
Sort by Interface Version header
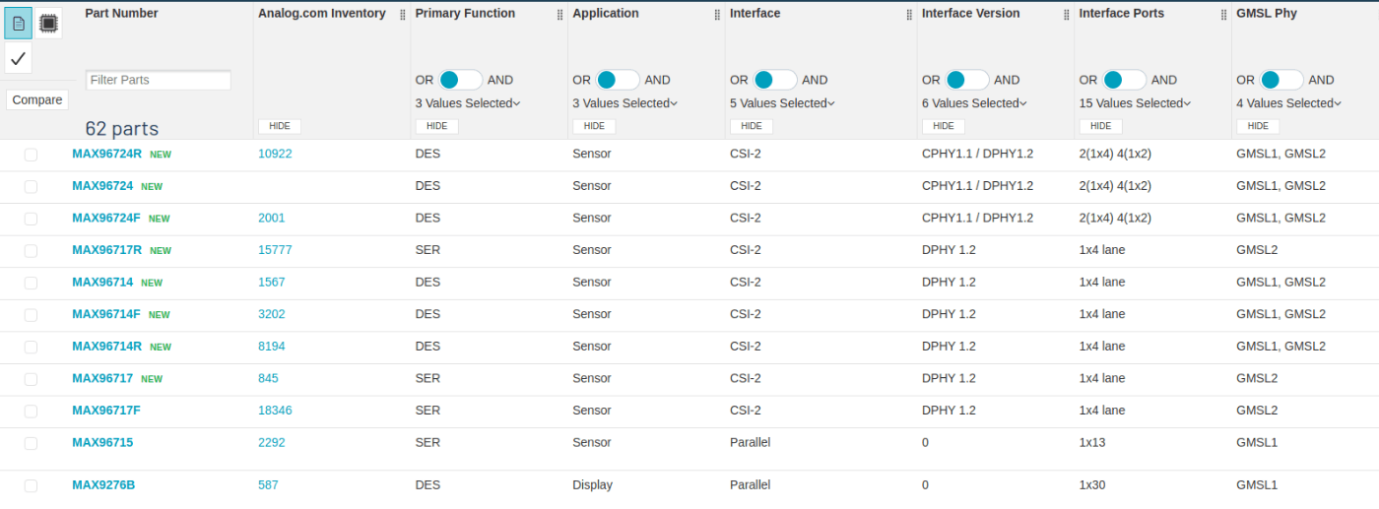(x=971, y=14)
